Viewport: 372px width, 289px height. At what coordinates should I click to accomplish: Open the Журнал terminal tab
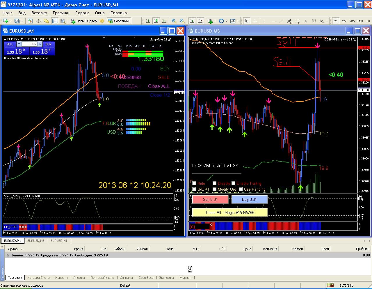(186, 278)
